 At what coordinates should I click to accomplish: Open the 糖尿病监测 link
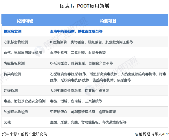click(x=12, y=31)
